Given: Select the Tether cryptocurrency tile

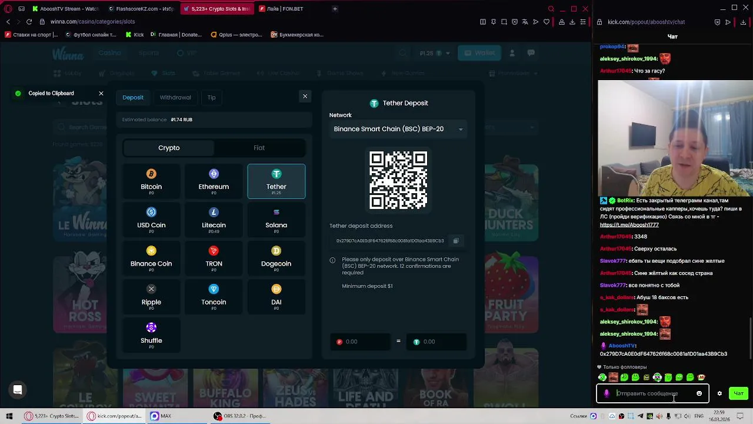Looking at the screenshot, I should pyautogui.click(x=276, y=181).
